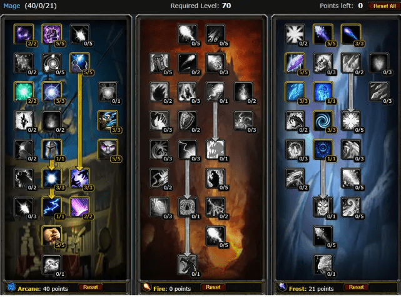Click the Slow talent at bottom of Arcane tree
This screenshot has height=297, width=401.
tap(51, 264)
